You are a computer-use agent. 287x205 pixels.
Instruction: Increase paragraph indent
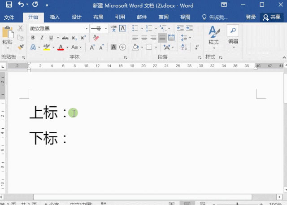pyautogui.click(x=189, y=28)
